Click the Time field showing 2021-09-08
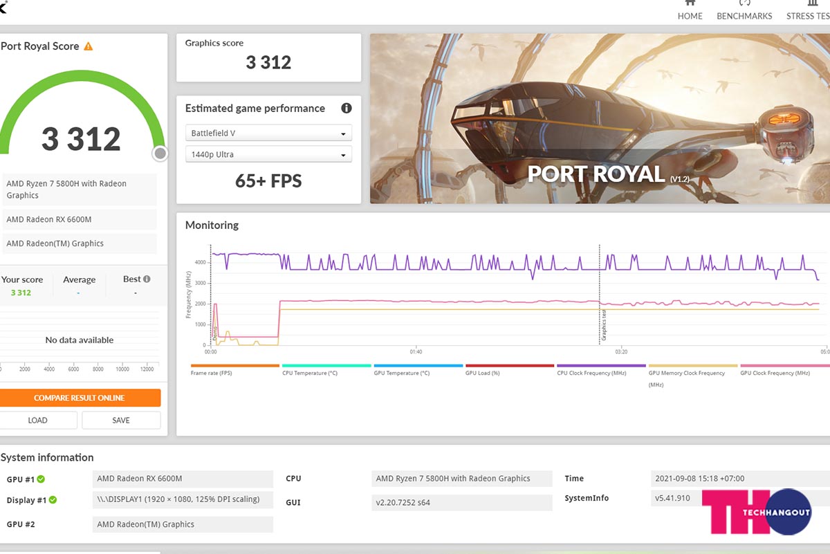This screenshot has height=554, width=830. pos(741,479)
